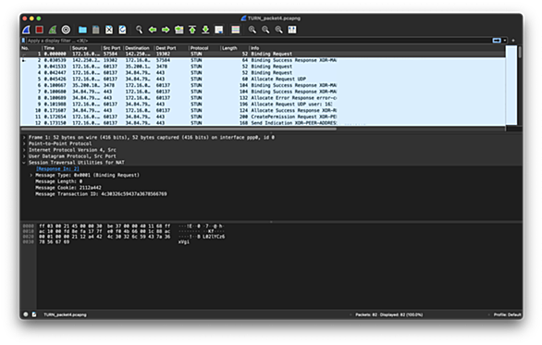Sort by the Length column header
Image resolution: width=542 pixels, height=345 pixels.
point(235,48)
